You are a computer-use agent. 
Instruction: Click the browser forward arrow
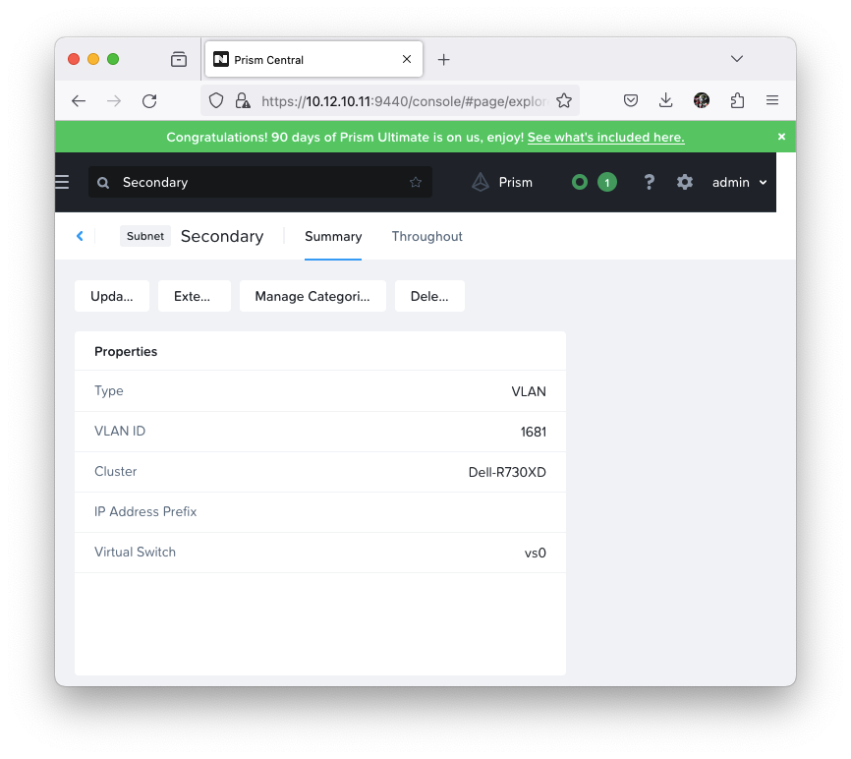click(114, 101)
